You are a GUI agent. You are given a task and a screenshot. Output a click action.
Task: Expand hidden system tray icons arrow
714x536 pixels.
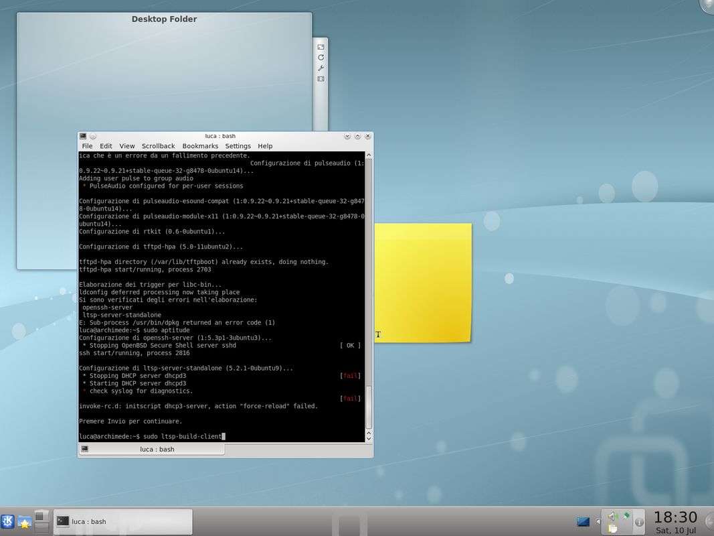coord(598,521)
